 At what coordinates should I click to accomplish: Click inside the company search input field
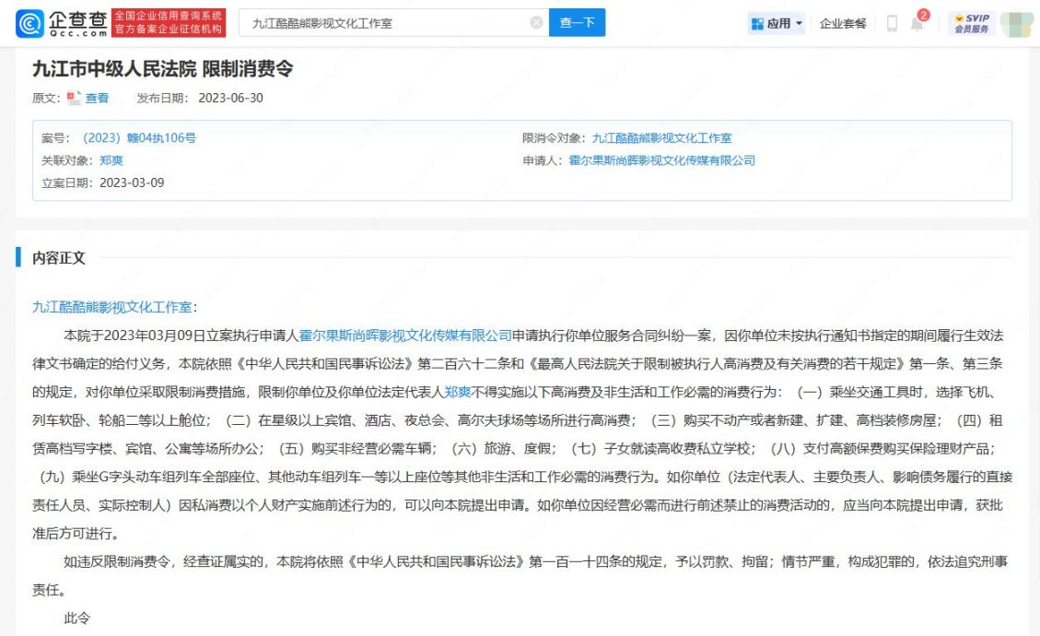pyautogui.click(x=368, y=23)
